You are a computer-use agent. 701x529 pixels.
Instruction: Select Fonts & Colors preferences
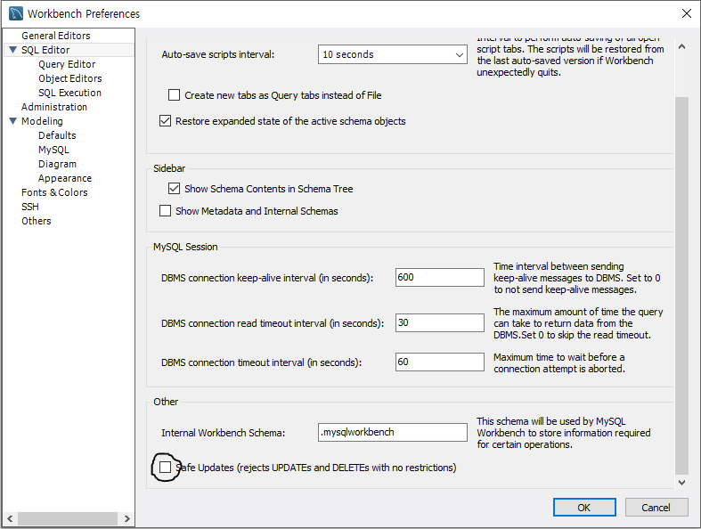point(54,192)
